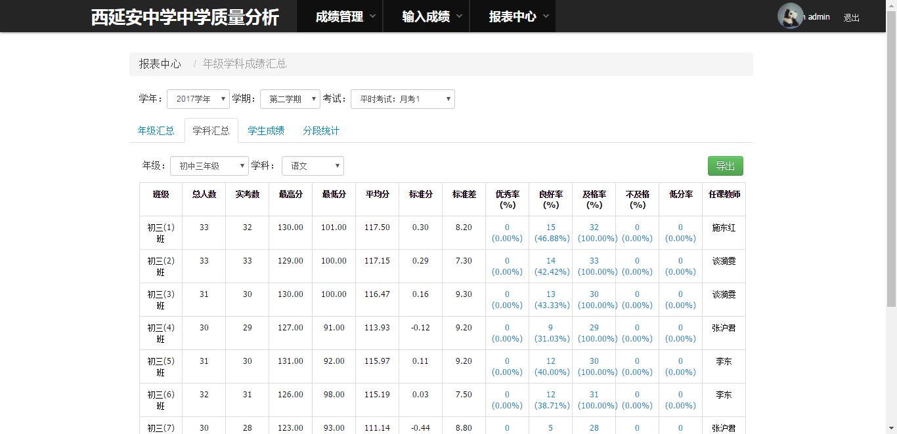Switch to the 年级汇总 tab
Viewport: 897px width, 434px height.
[156, 130]
